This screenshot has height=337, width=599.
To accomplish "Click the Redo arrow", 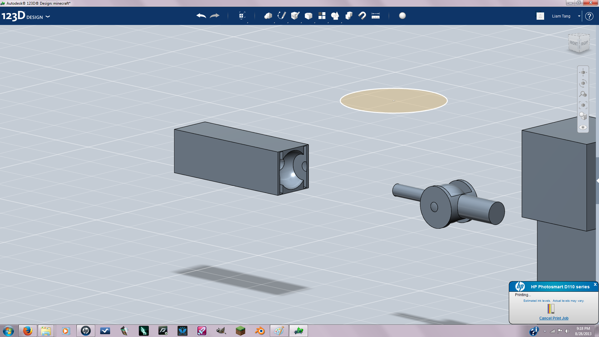I will click(215, 16).
